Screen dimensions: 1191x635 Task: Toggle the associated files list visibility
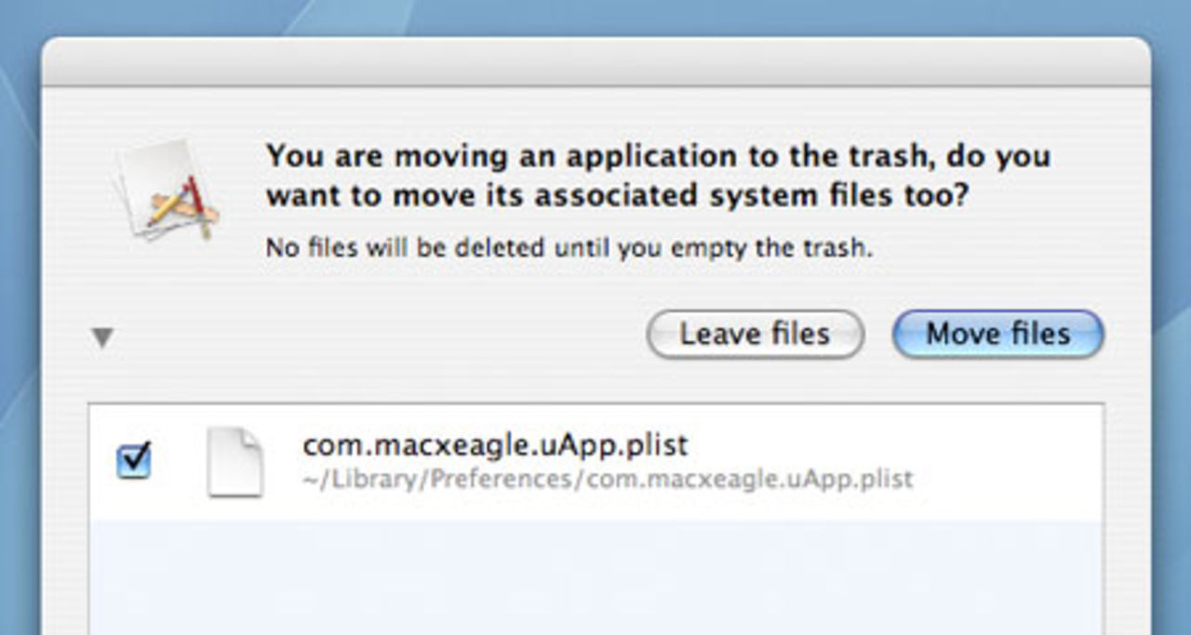pos(100,338)
